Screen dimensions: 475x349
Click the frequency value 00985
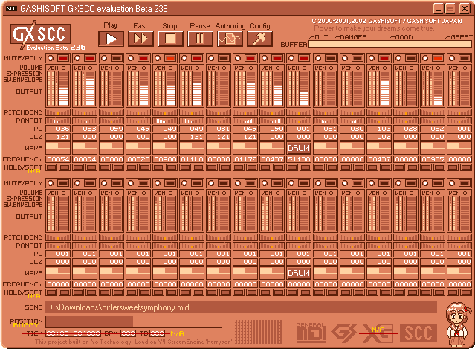click(433, 159)
